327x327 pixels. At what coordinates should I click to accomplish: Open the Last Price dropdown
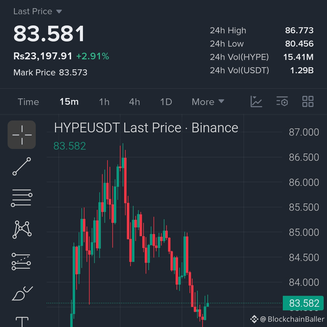pyautogui.click(x=38, y=11)
